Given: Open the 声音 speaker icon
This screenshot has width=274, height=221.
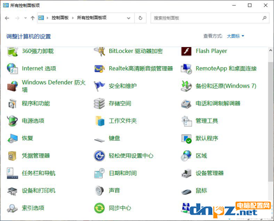Looking at the screenshot, I should pos(99,190).
